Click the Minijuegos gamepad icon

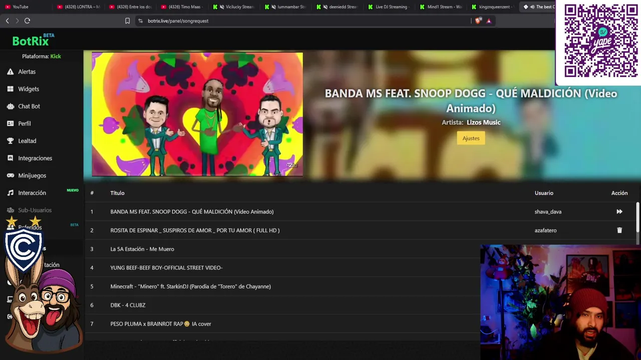10,175
